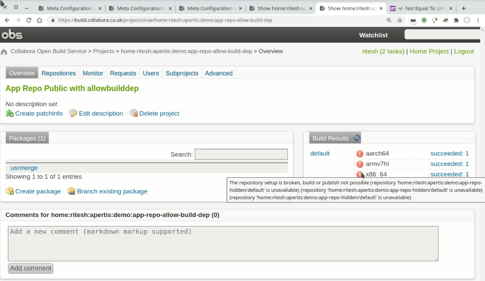The image size is (485, 281).
Task: Click the armv7hl red warning icon
Action: coord(360,164)
